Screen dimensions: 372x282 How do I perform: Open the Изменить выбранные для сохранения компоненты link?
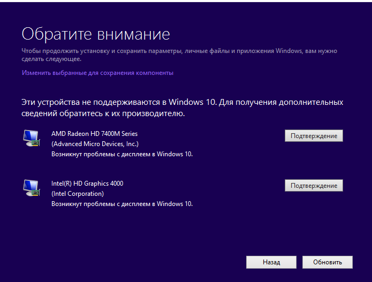coord(97,73)
